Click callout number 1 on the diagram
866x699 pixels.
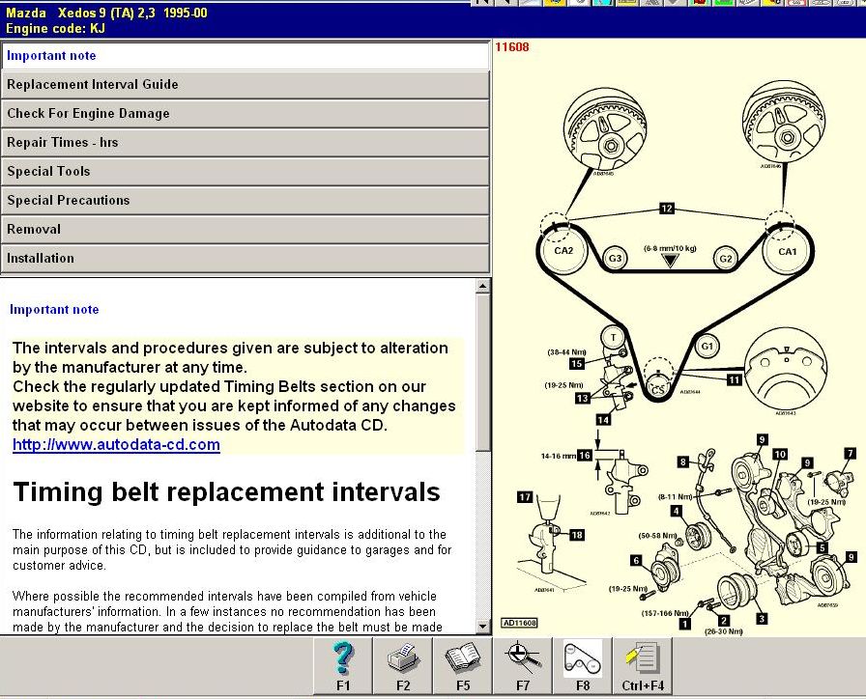(x=684, y=624)
